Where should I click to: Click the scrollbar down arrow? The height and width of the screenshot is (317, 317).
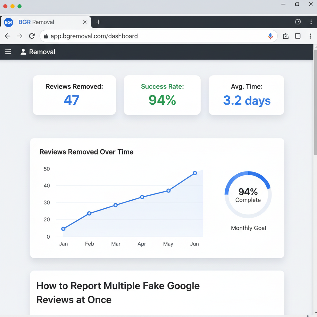click(x=315, y=313)
